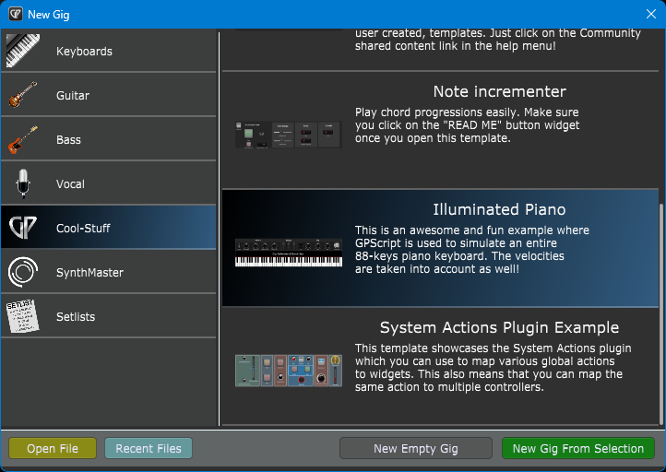The width and height of the screenshot is (666, 472).
Task: Pick the System Actions Plugin Example thumbnail
Action: click(x=289, y=371)
